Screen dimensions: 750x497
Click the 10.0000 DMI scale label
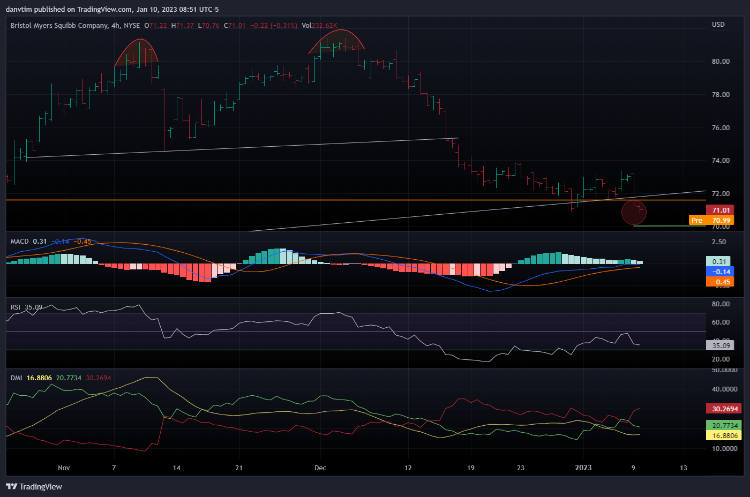pyautogui.click(x=725, y=448)
